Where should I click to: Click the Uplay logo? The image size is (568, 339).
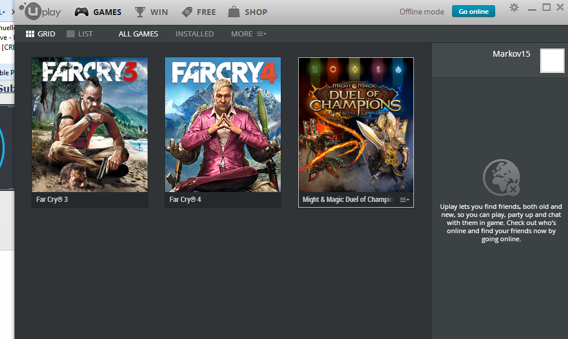pos(41,11)
